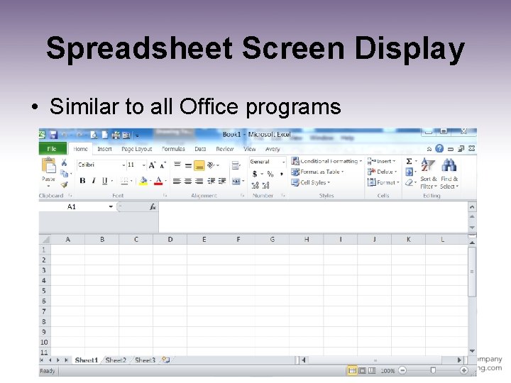The width and height of the screenshot is (511, 383).
Task: Click the fx Insert Function button
Action: click(x=153, y=207)
